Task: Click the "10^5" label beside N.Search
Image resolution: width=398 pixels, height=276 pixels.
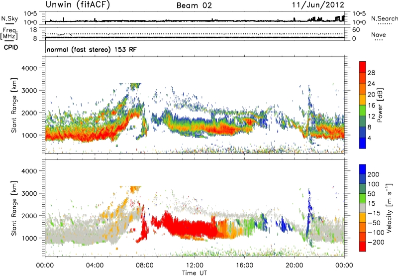Action: point(359,13)
